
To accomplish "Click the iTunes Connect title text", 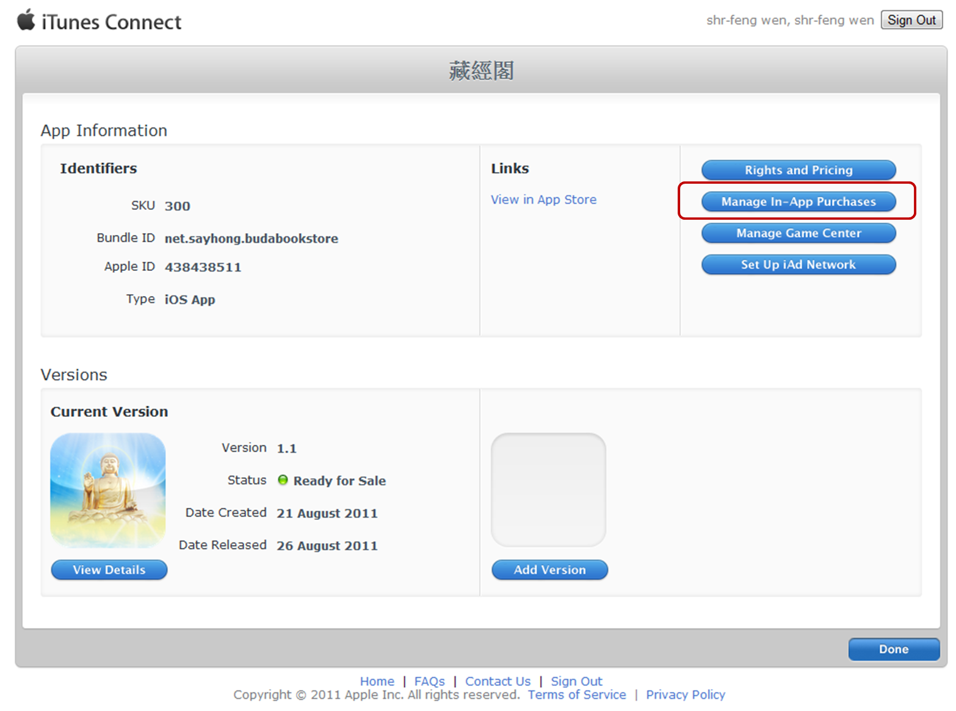I will [111, 22].
